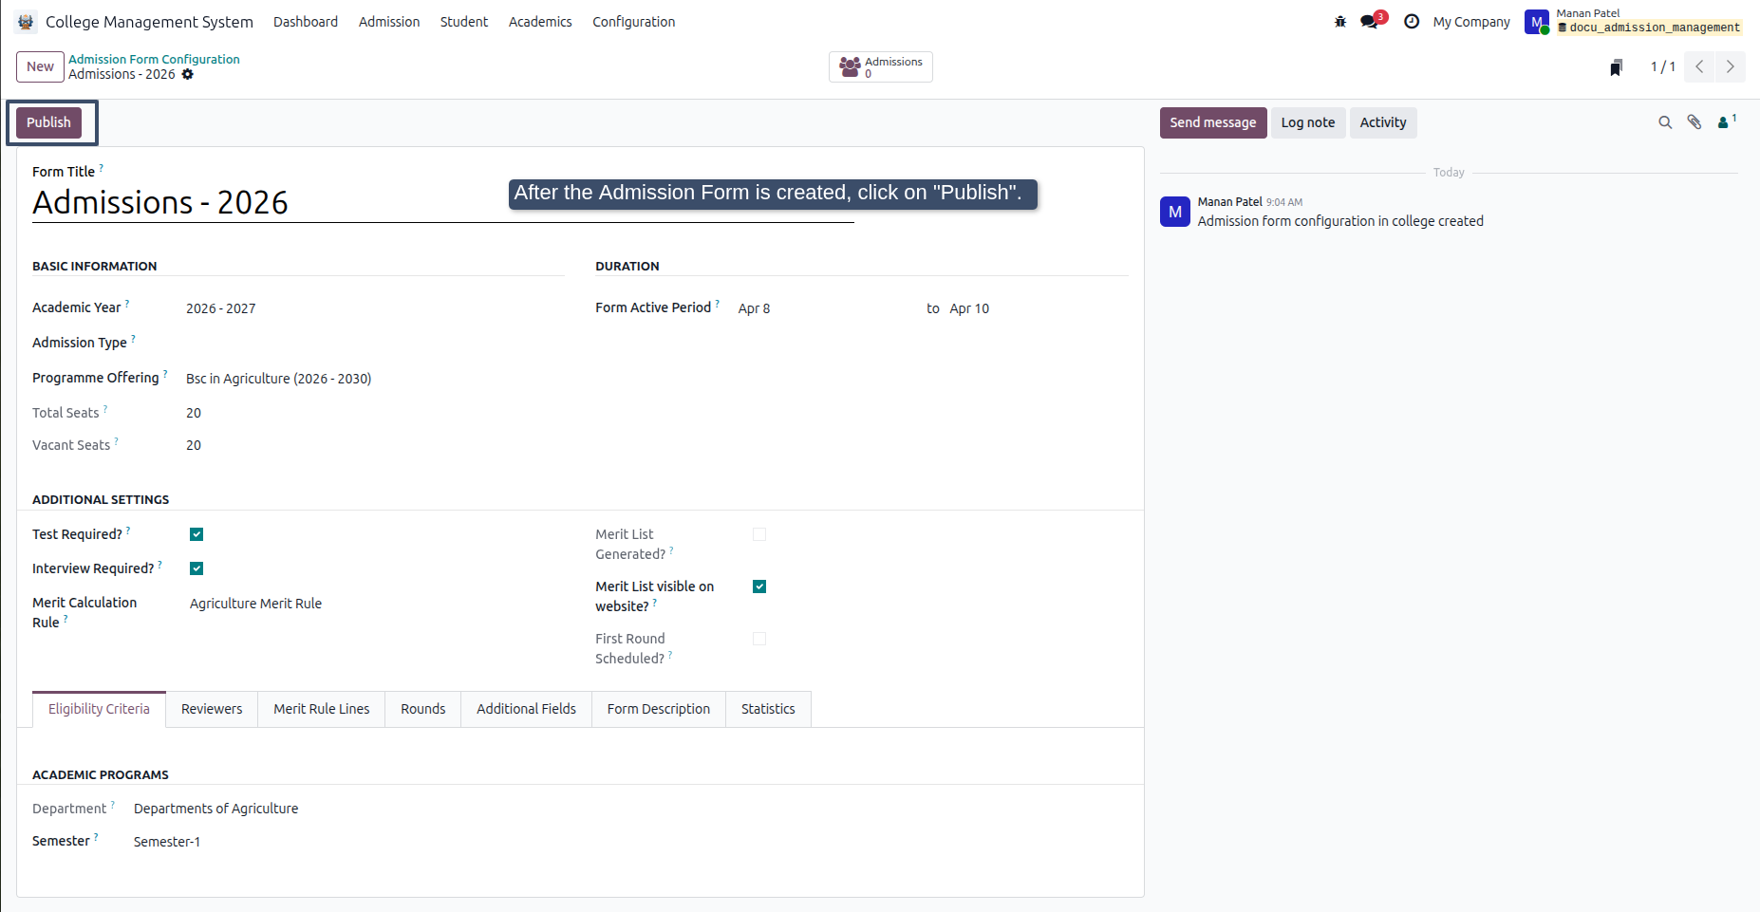Search messages with the magnifier icon
The width and height of the screenshot is (1760, 912).
click(1665, 122)
